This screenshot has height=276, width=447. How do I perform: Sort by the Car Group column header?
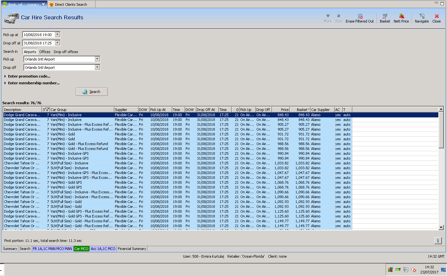click(82, 110)
